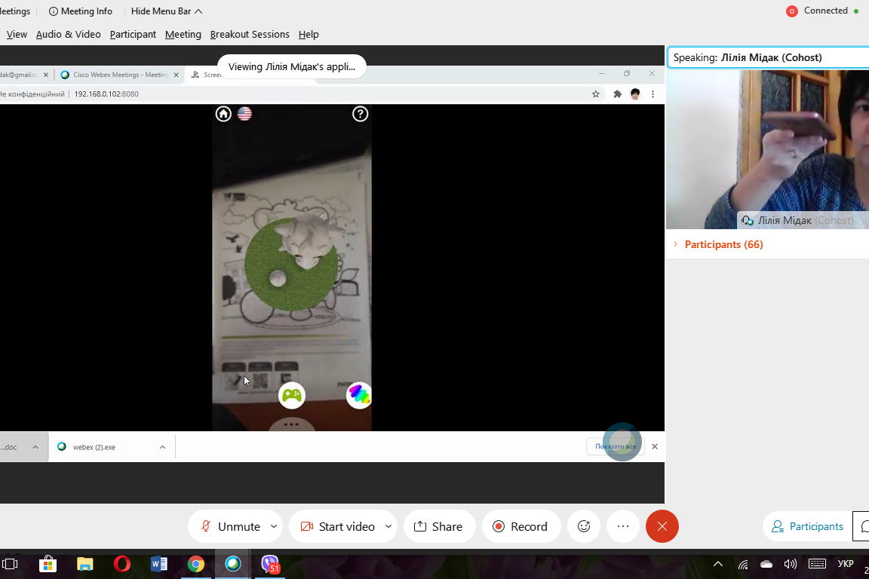Click Hide Menu Bar
Viewport: 869px width, 579px height.
(x=166, y=11)
